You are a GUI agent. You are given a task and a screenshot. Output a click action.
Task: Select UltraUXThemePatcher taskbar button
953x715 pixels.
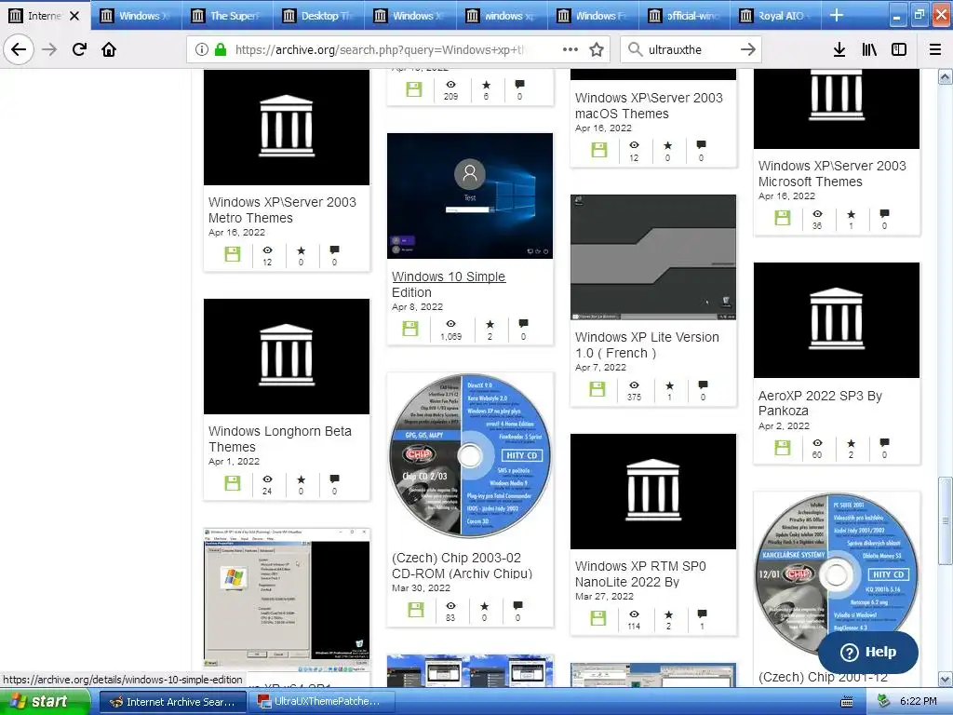(320, 702)
